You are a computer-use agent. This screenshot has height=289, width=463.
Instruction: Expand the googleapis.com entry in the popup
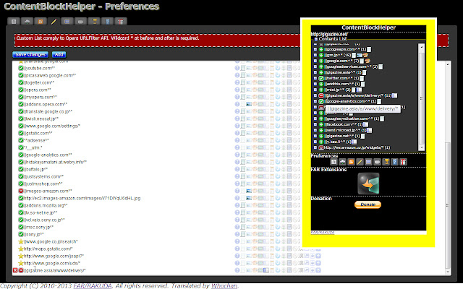(x=315, y=49)
